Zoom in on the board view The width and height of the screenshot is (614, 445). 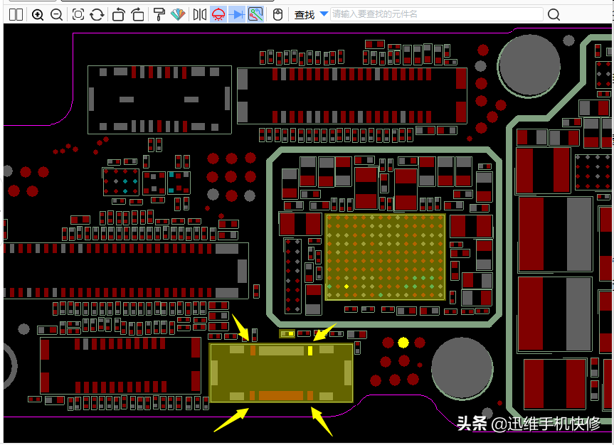point(38,15)
